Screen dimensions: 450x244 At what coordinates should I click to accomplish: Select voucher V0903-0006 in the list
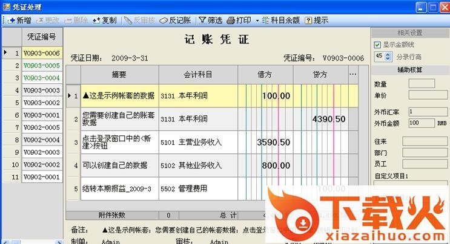42,53
